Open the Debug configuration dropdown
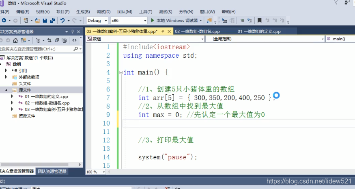 97,21
